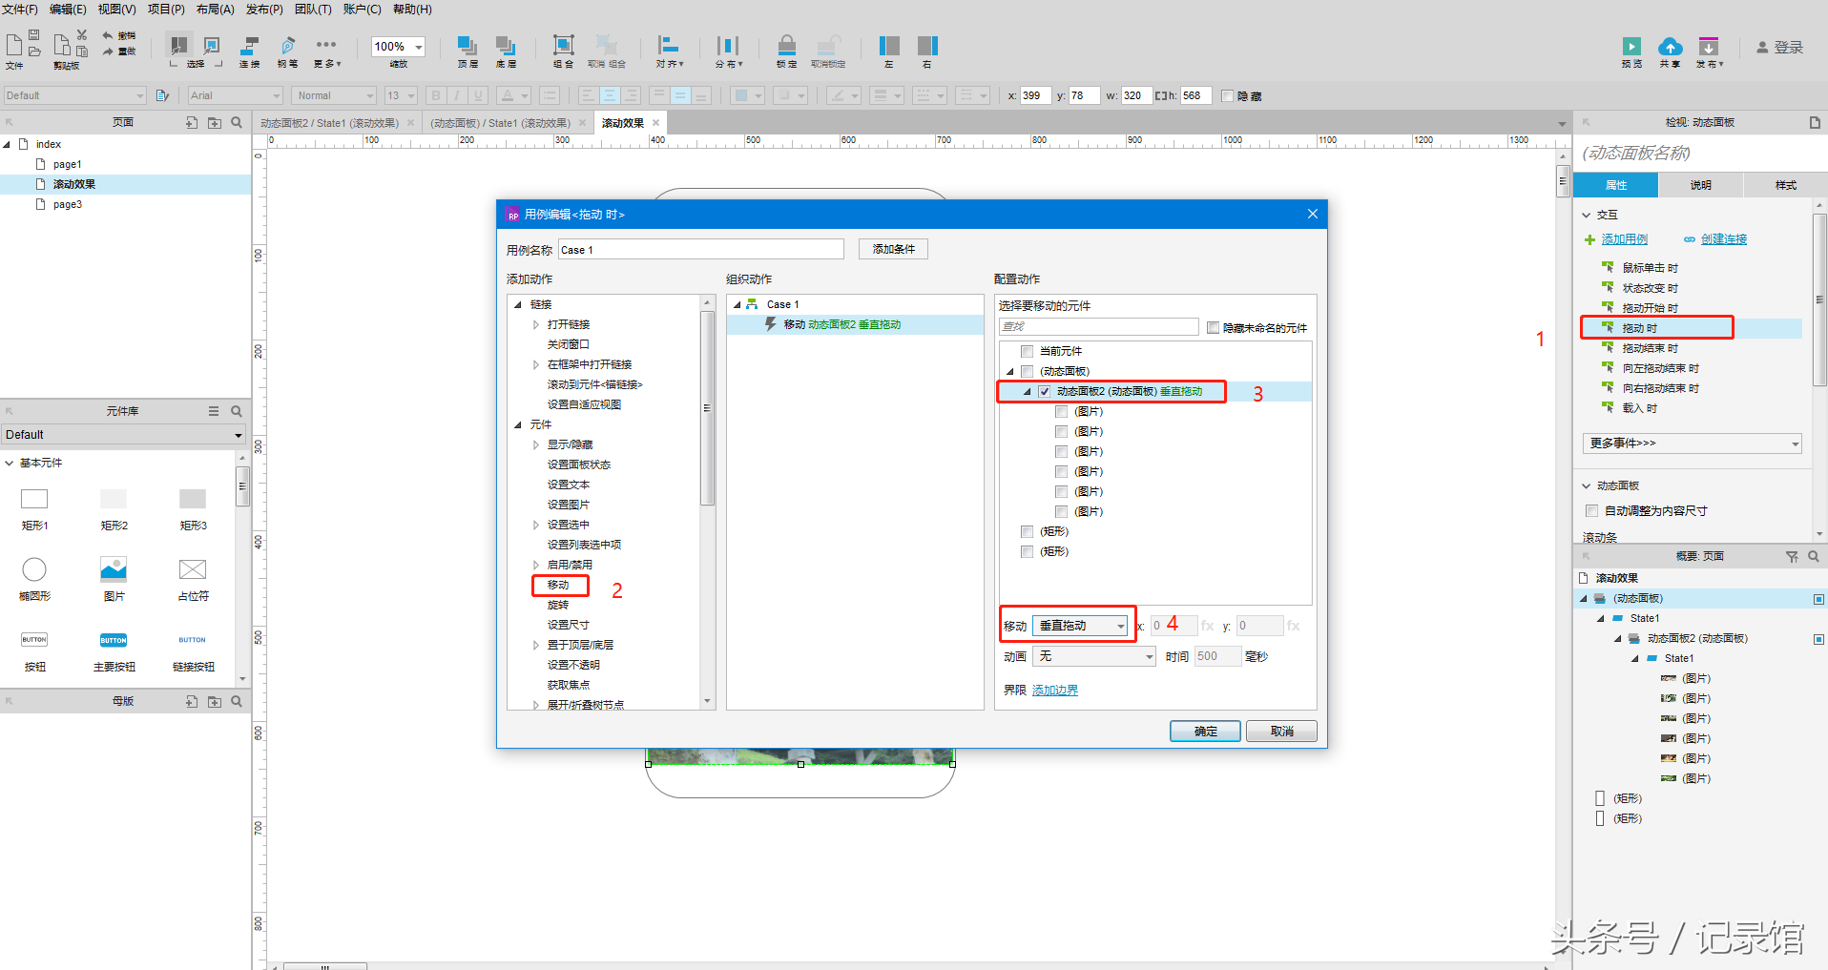Open the 元件库 options menu icon
1828x970 pixels.
click(214, 411)
